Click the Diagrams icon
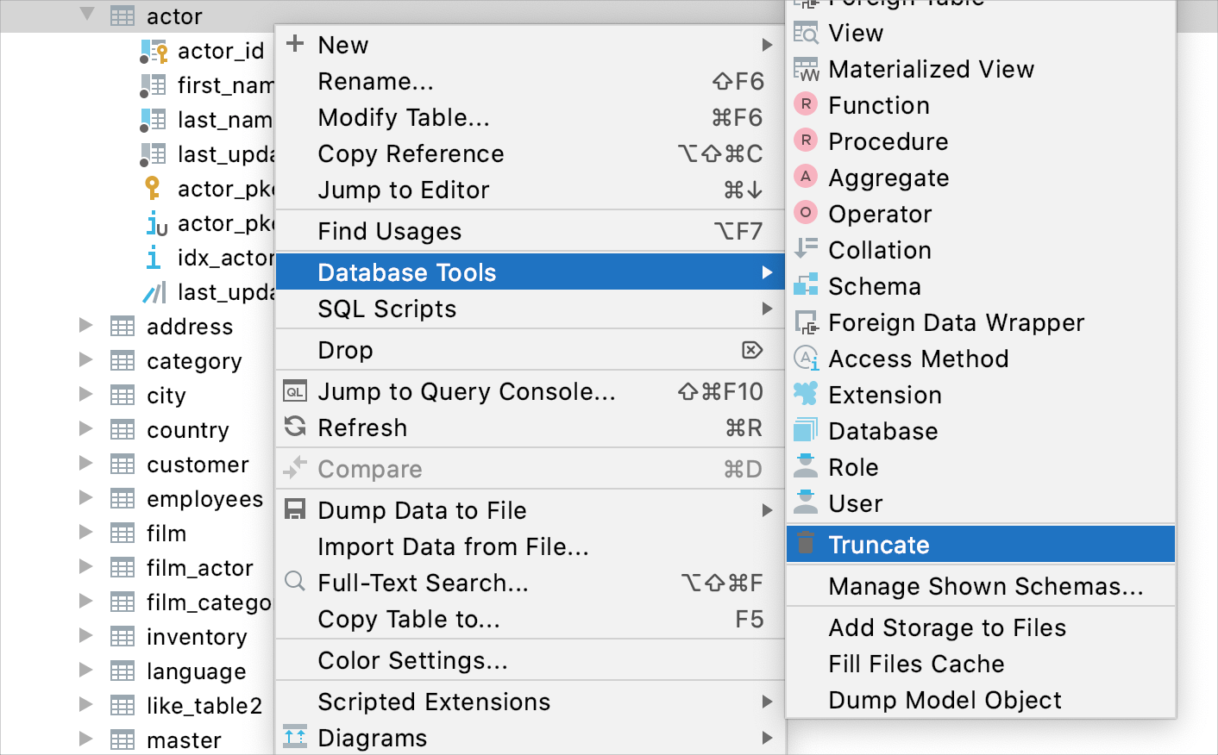The width and height of the screenshot is (1218, 755). coord(294,738)
